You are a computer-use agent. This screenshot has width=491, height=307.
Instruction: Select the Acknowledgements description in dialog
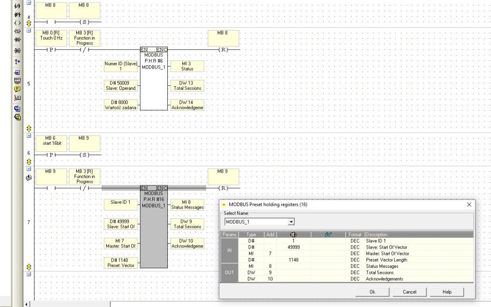419,279
